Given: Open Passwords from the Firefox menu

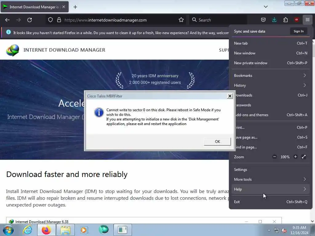Looking at the screenshot, I should click(272, 105).
